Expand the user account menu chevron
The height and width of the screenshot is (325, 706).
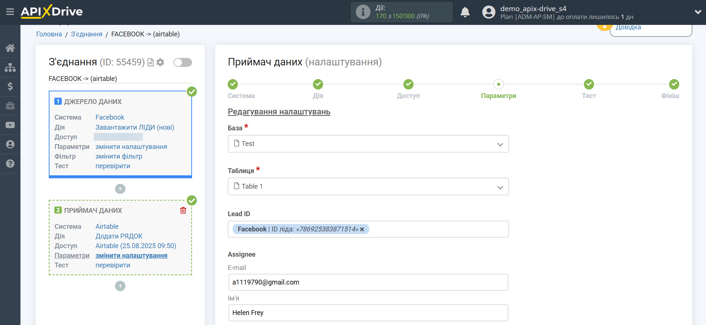[698, 12]
